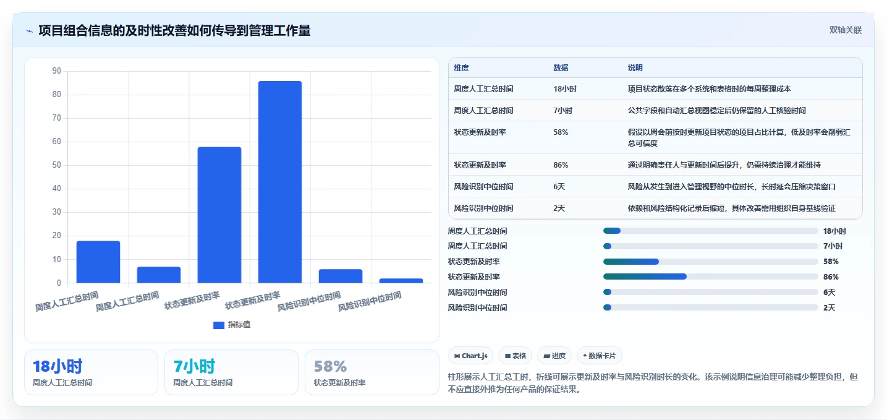Viewport: 887px width, 420px height.
Task: Click the 86% cell in the table
Action: (561, 165)
